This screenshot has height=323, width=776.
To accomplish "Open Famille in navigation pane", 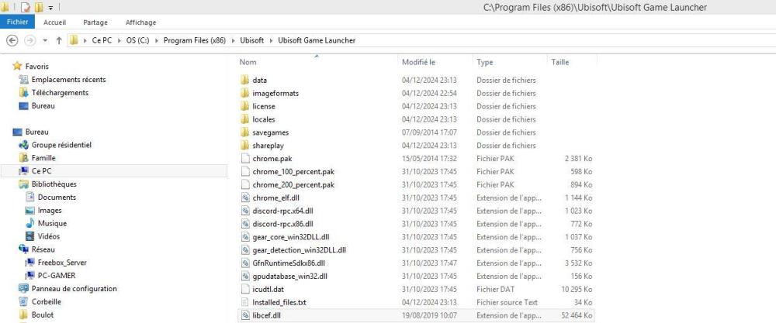I will tap(43, 158).
